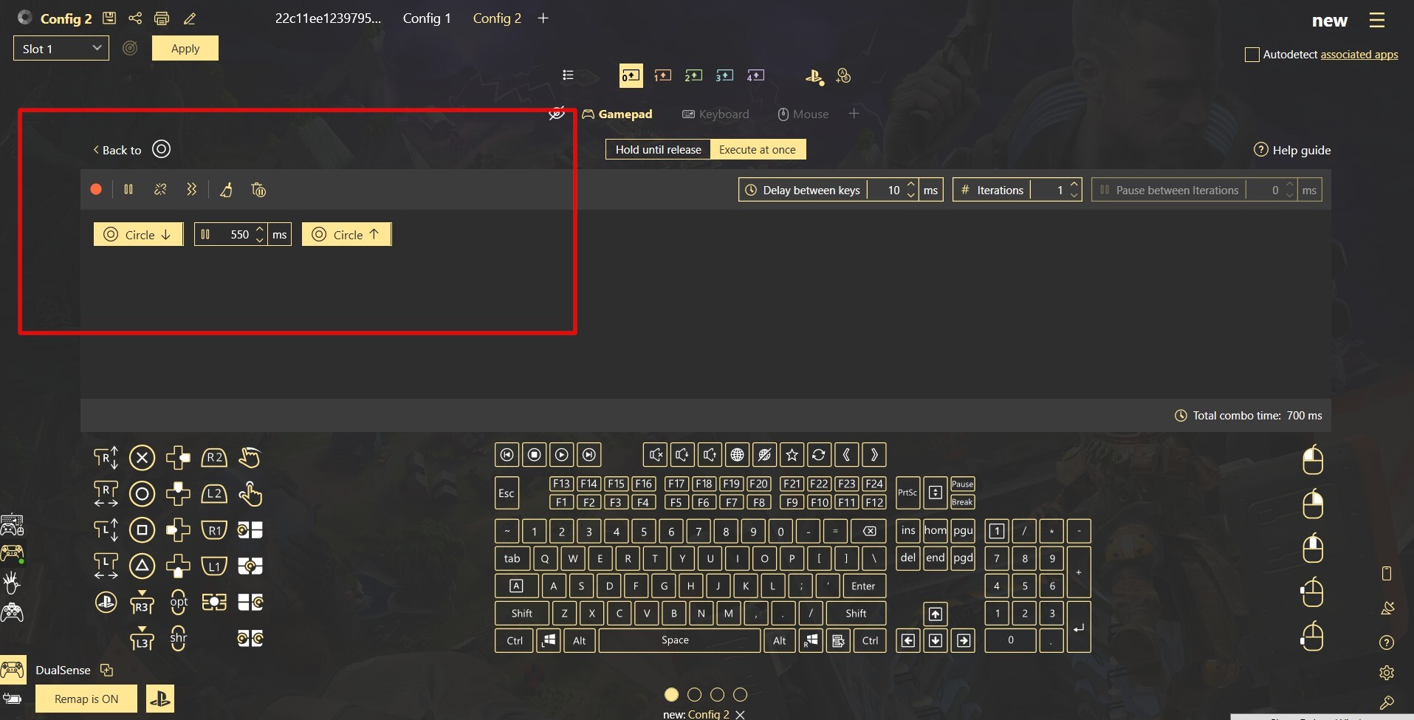This screenshot has height=720, width=1414.
Task: Toggle the Remap is ON button
Action: pyautogui.click(x=86, y=699)
